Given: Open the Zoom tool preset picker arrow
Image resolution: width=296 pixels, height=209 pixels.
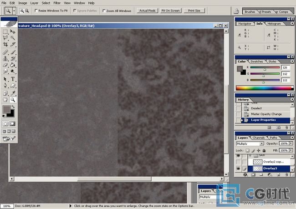Looking at the screenshot, I should (14, 11).
